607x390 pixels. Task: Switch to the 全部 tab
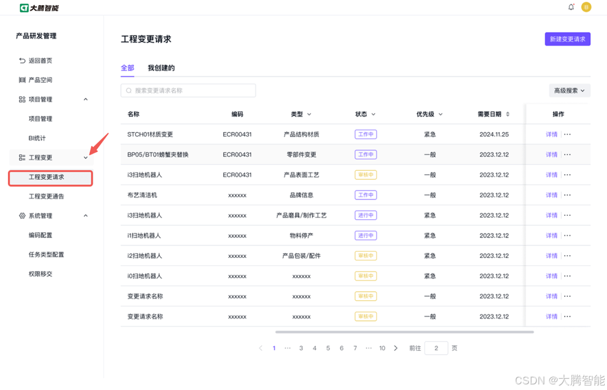coord(128,68)
